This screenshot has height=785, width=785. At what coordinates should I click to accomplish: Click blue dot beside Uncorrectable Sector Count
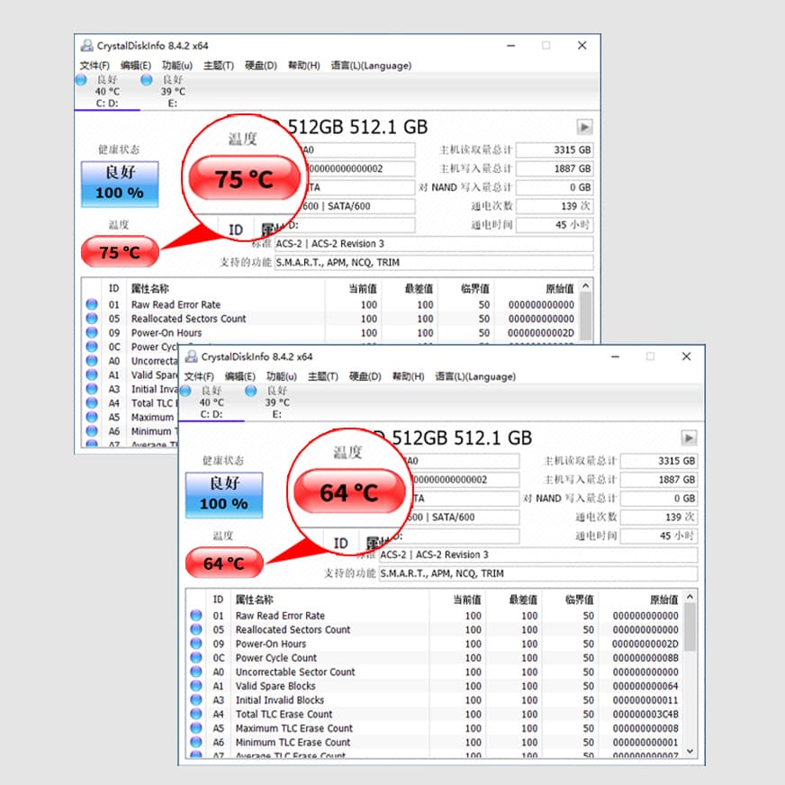point(196,672)
